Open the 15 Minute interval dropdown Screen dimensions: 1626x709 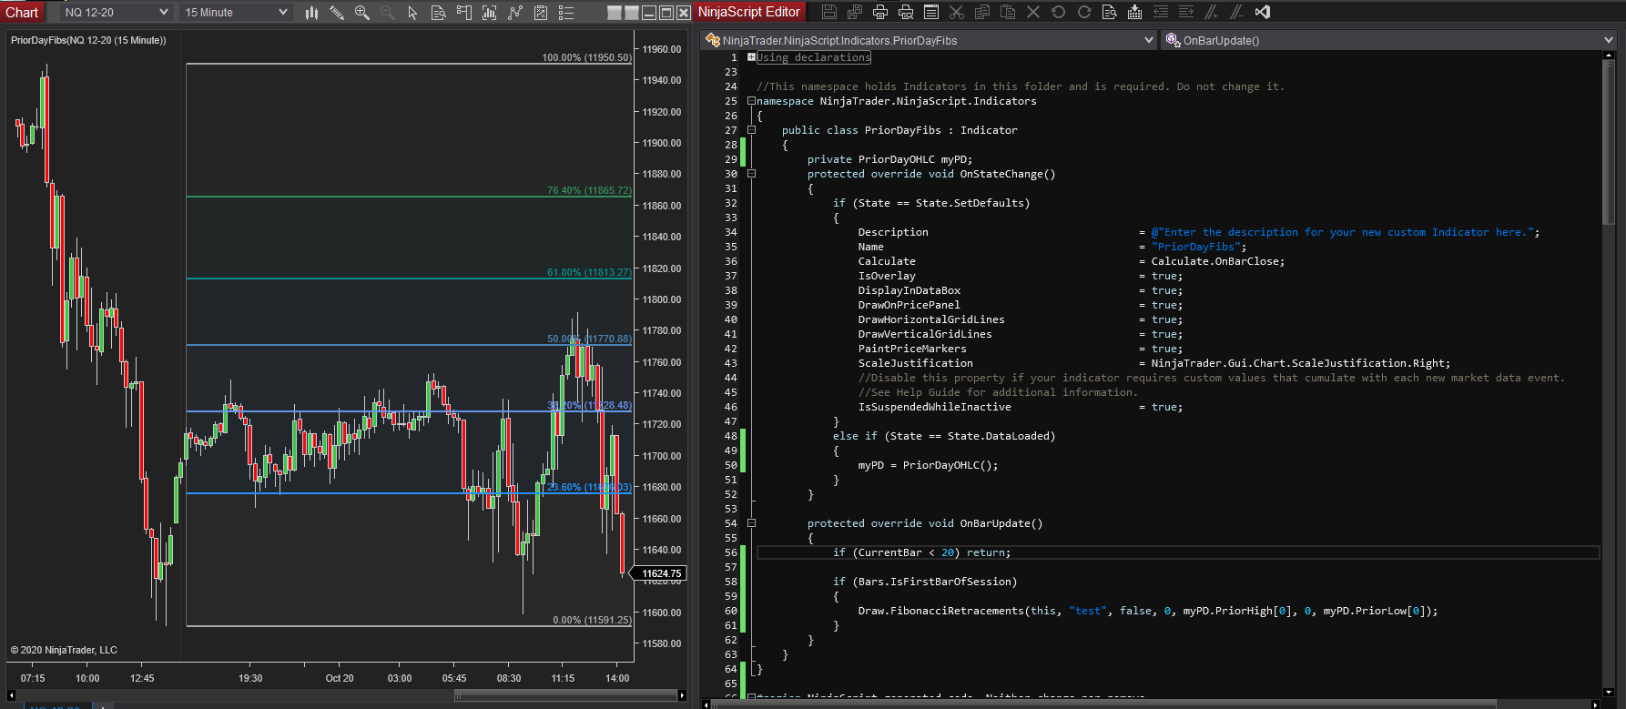(x=237, y=13)
